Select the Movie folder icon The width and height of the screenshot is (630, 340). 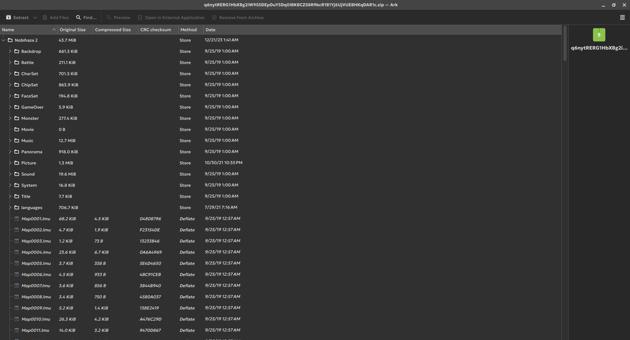[x=17, y=129]
